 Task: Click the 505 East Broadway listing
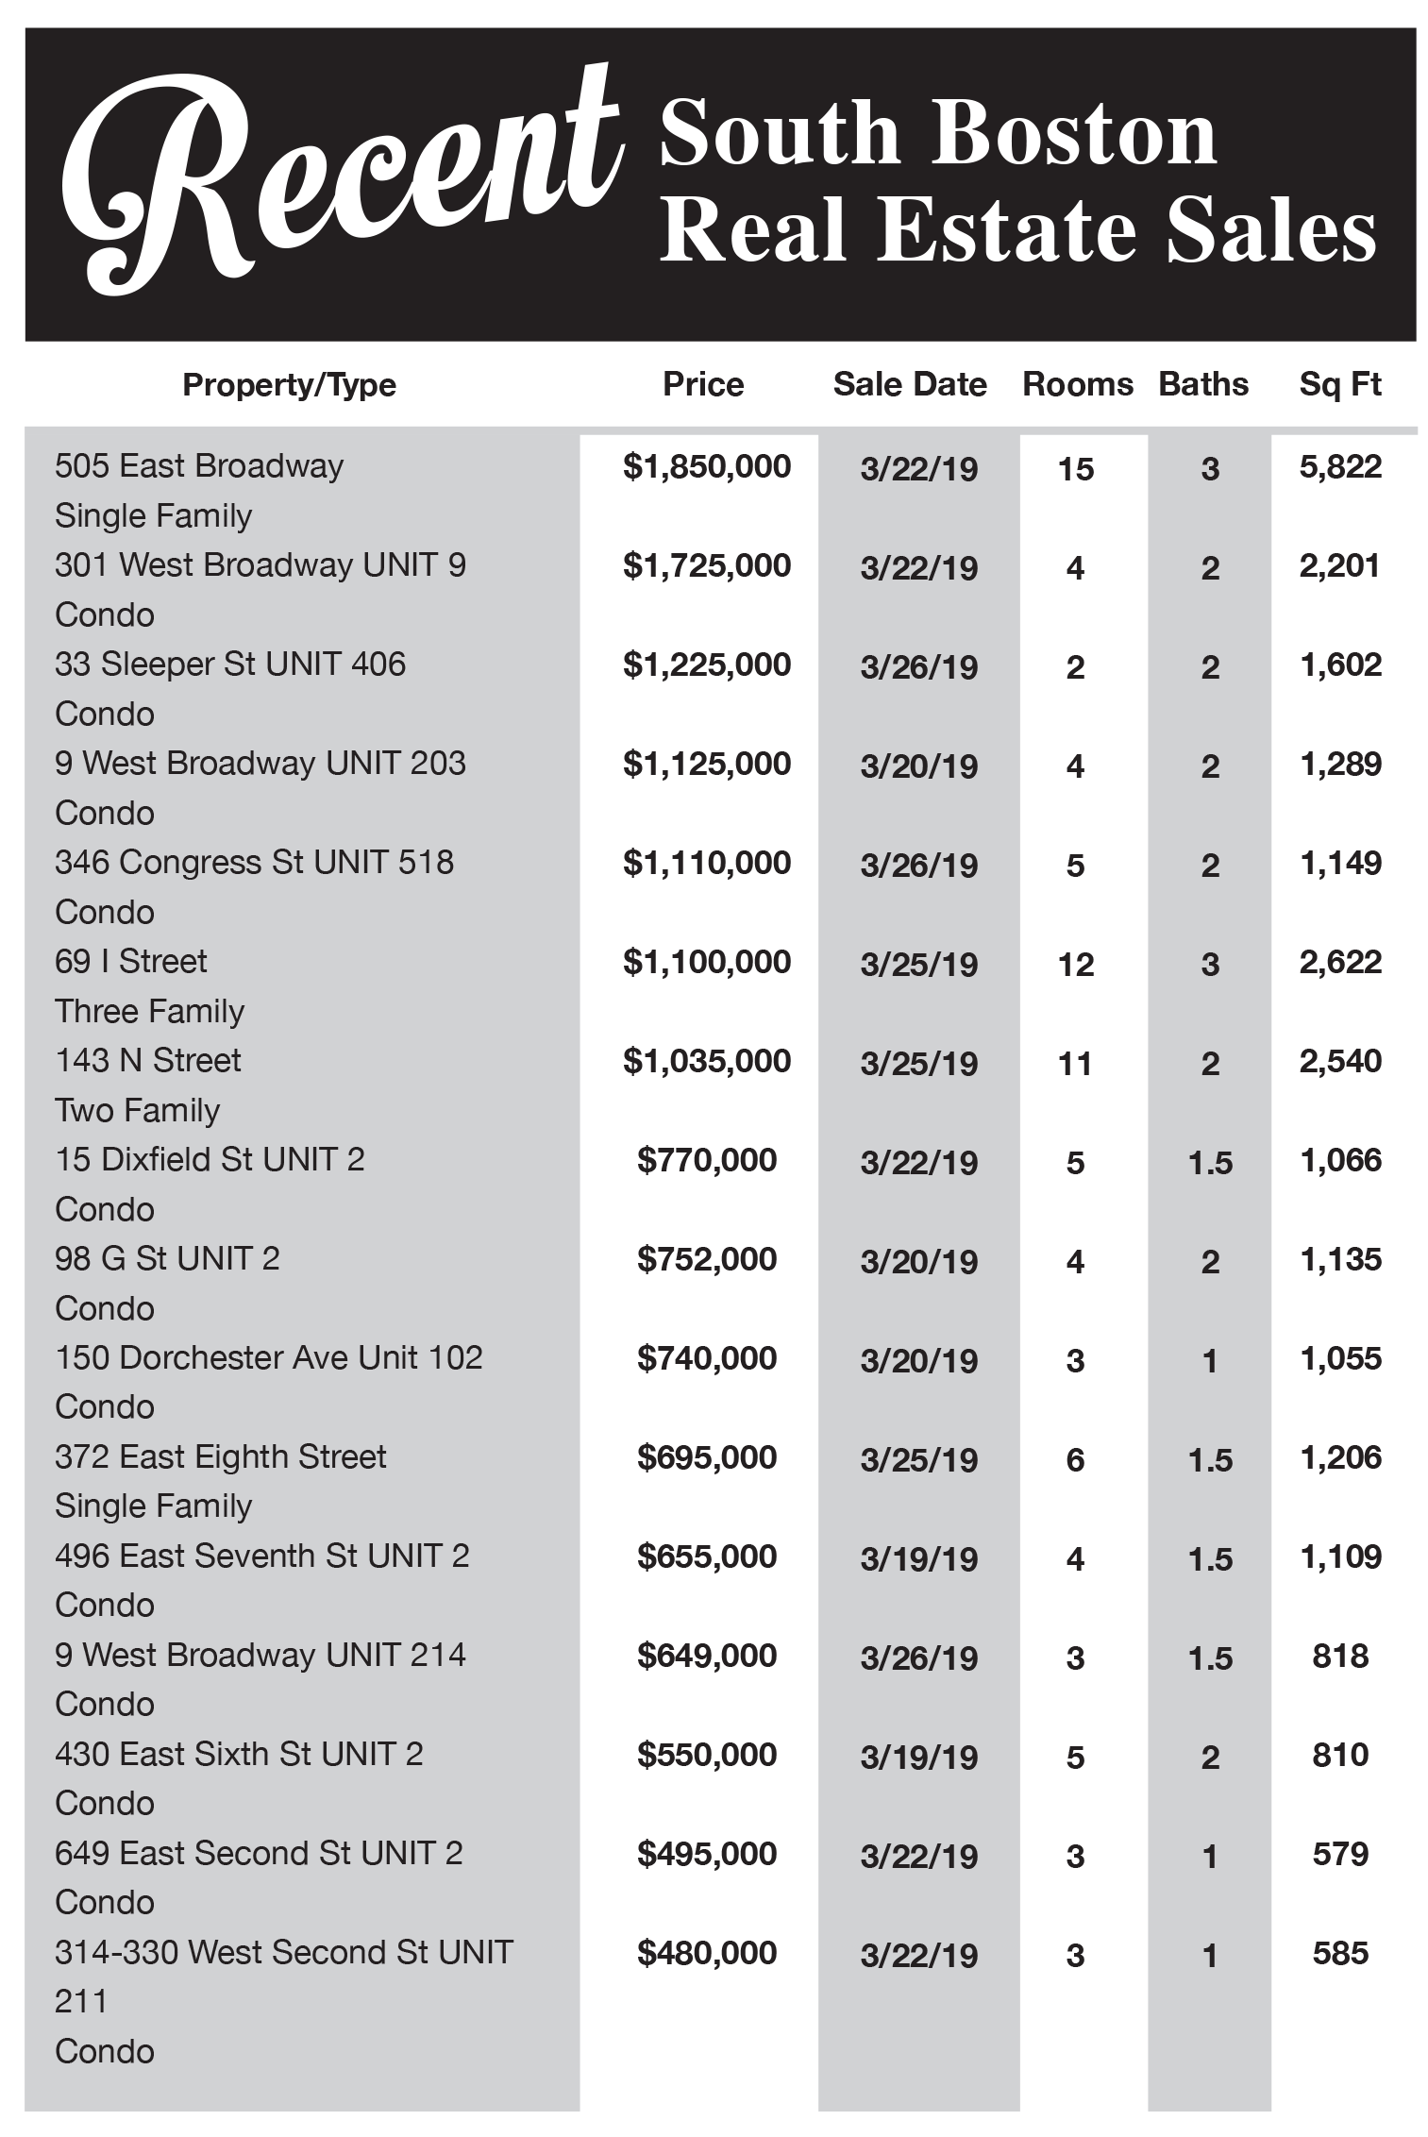[x=199, y=466]
